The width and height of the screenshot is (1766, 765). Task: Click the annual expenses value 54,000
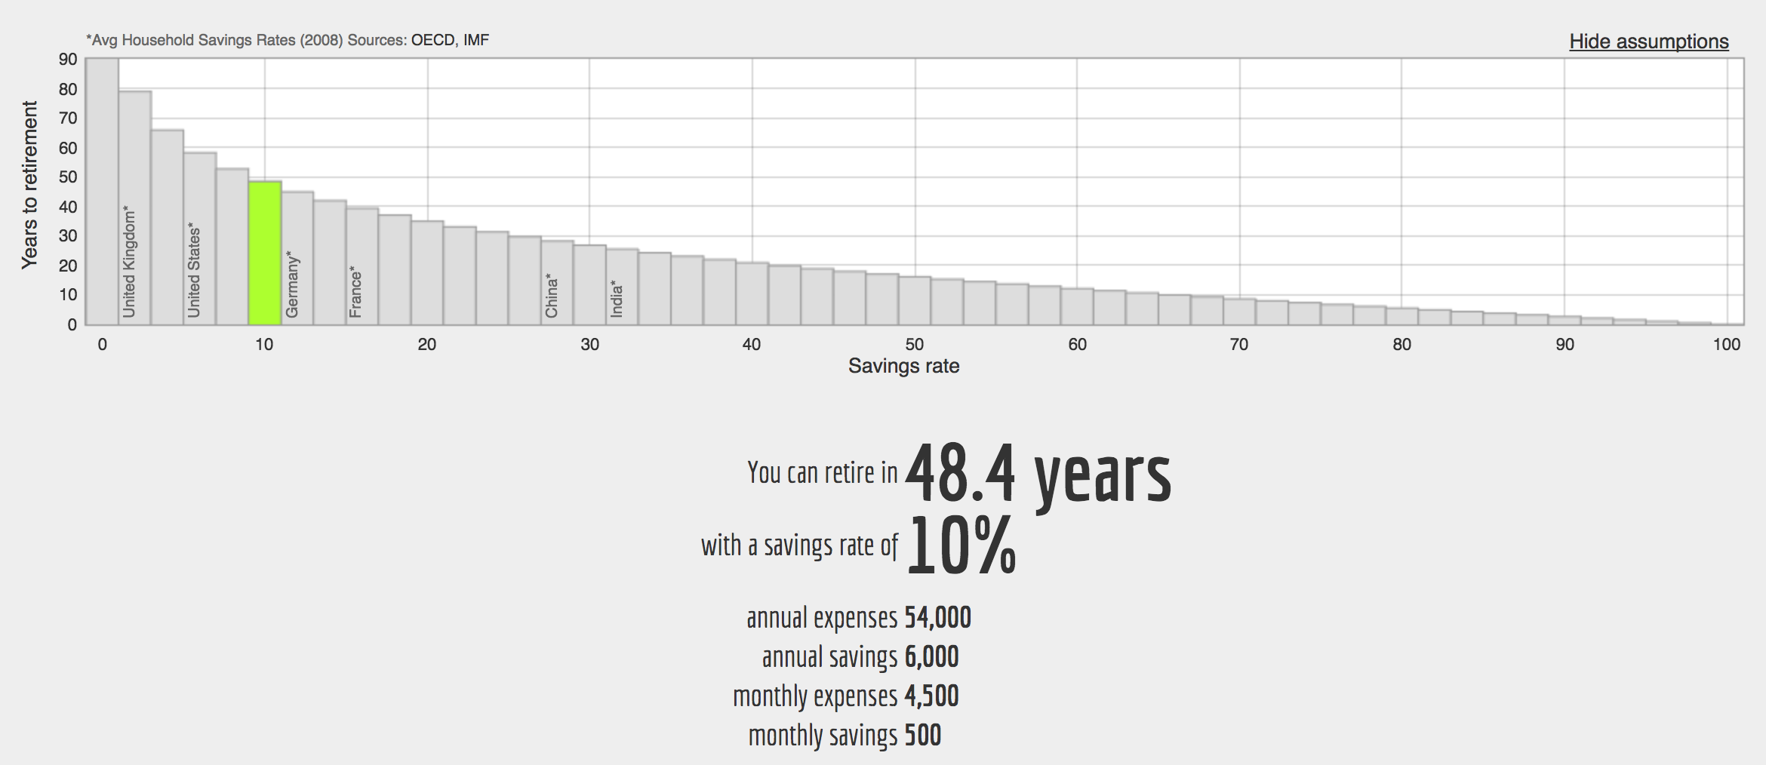pyautogui.click(x=939, y=618)
